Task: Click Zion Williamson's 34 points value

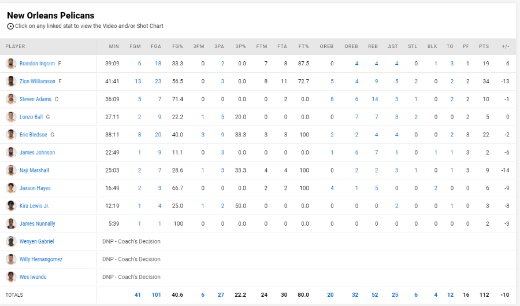Action: coord(486,82)
